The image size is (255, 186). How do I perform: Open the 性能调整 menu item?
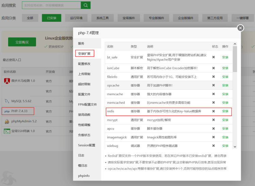click(87, 125)
